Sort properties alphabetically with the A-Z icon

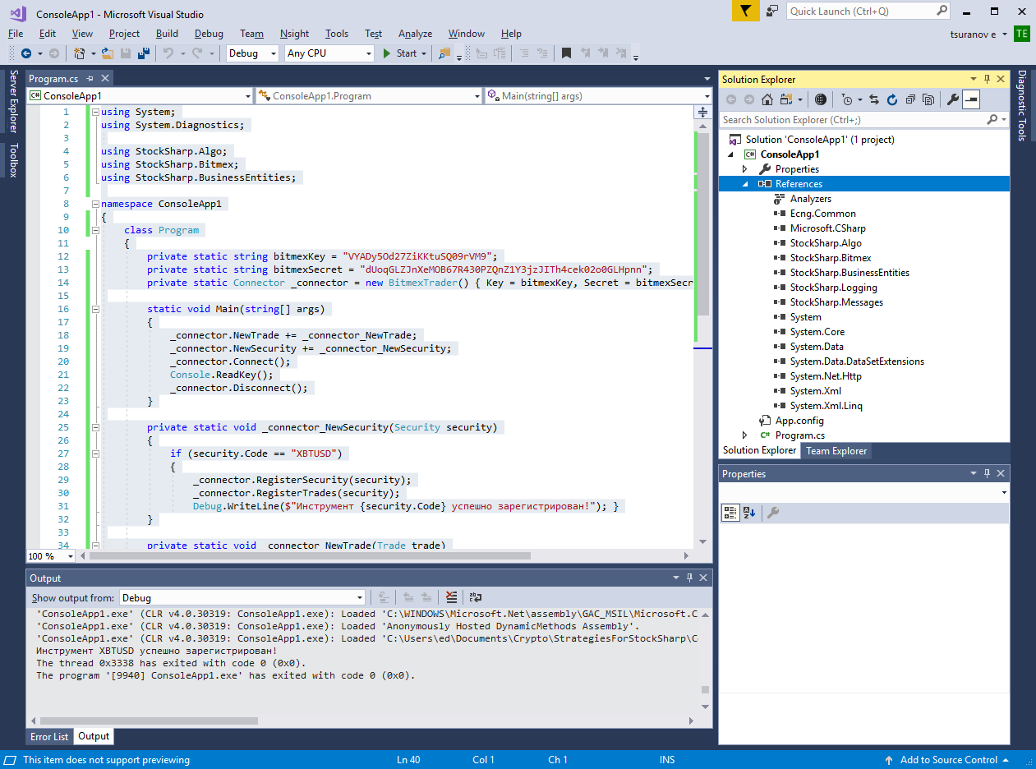[749, 513]
